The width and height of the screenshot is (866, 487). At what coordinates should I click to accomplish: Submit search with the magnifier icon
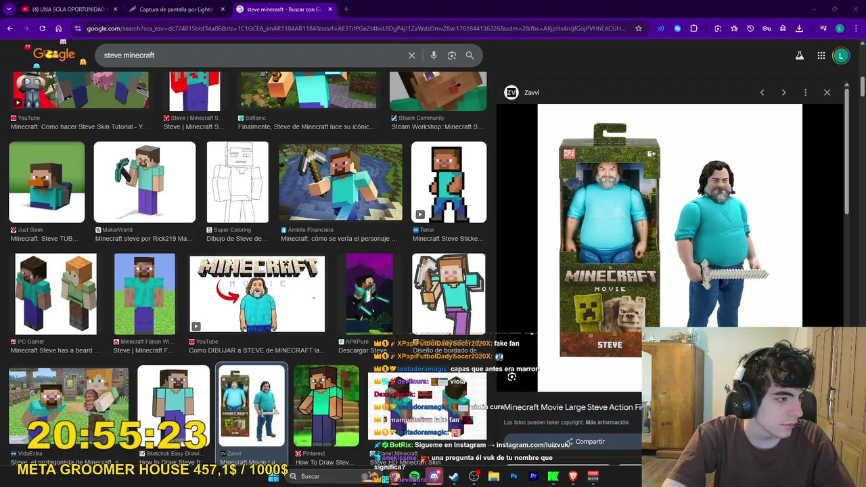(x=470, y=55)
